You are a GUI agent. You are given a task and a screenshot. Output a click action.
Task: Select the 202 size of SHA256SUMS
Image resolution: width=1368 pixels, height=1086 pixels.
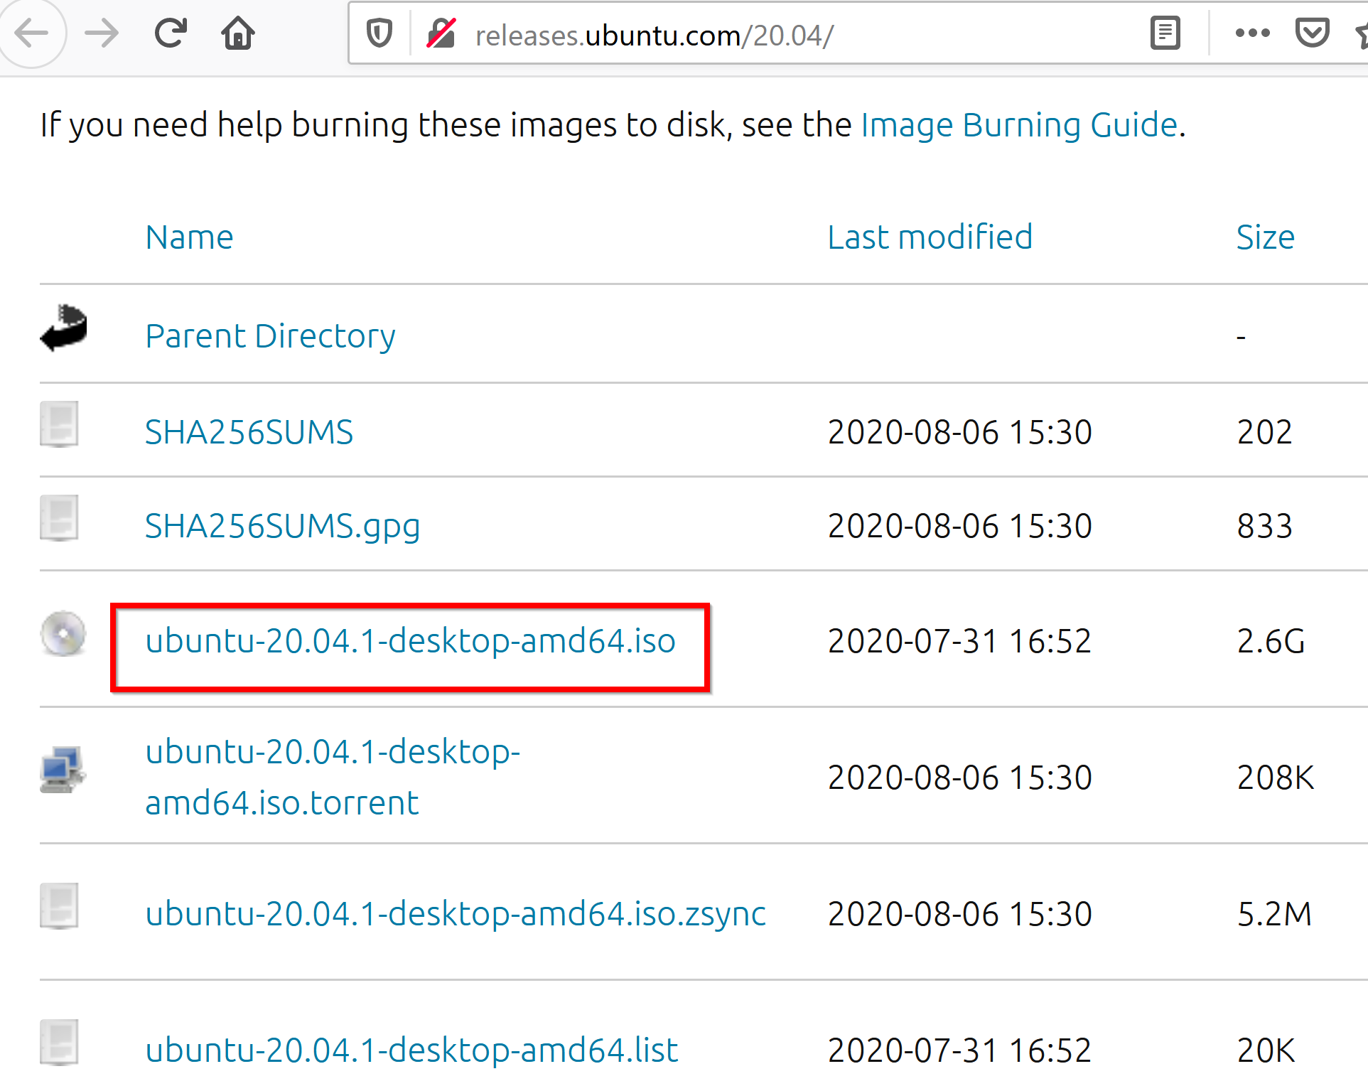1264,432
